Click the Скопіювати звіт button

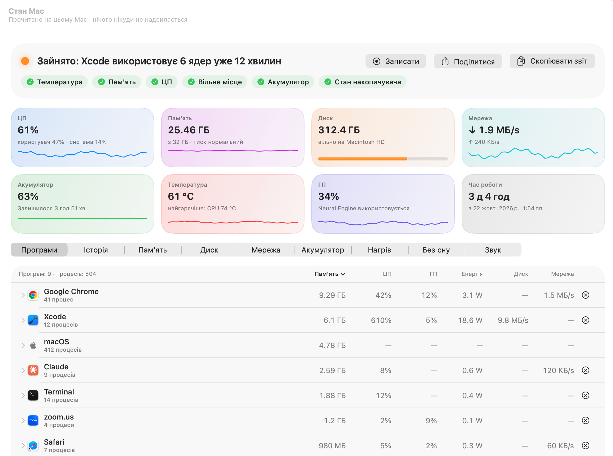point(552,61)
